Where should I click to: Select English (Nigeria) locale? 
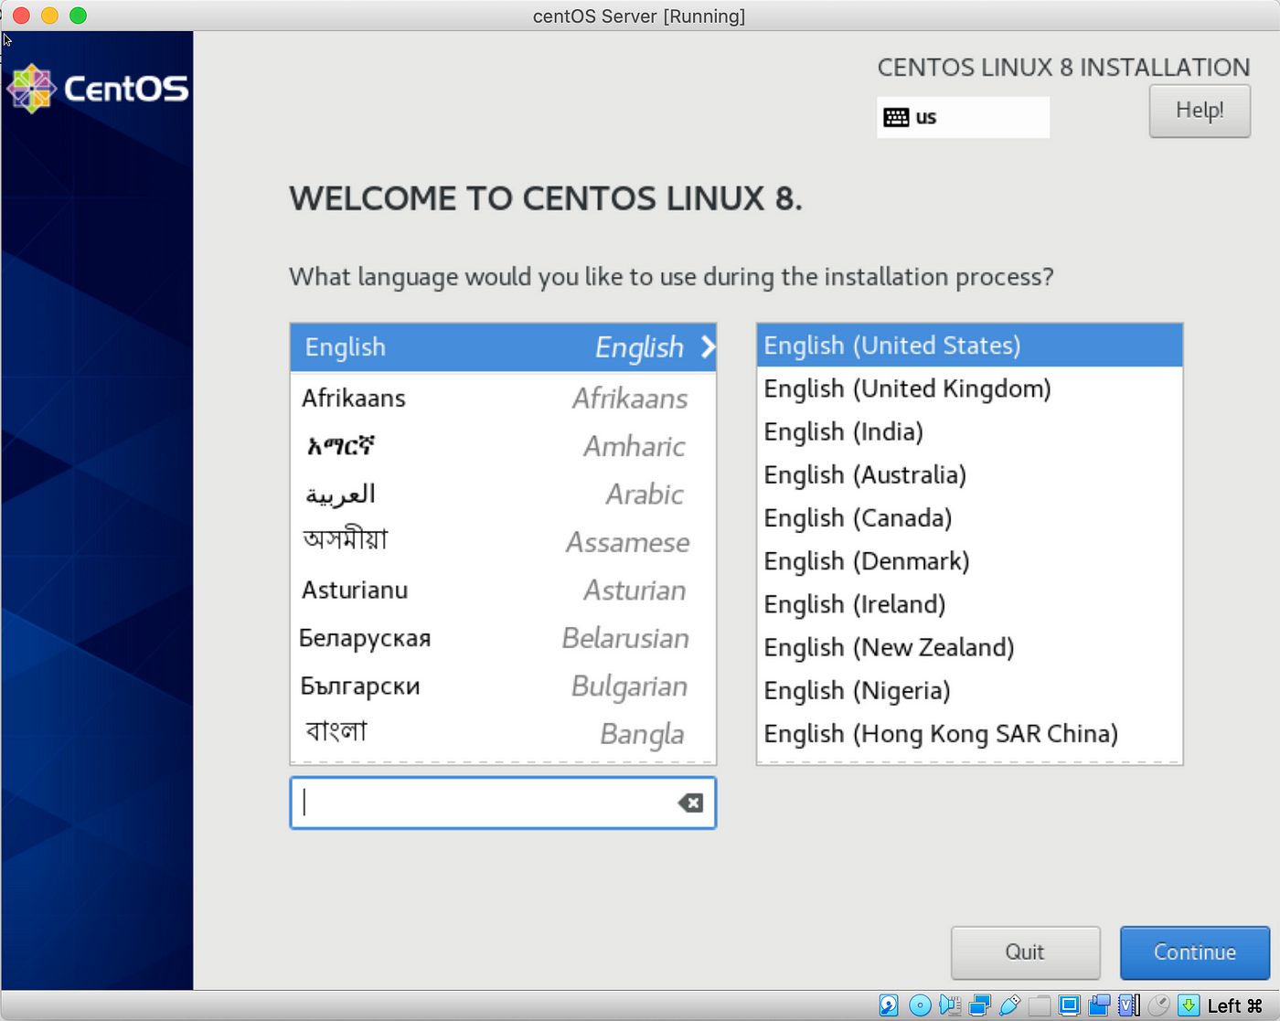click(x=969, y=690)
